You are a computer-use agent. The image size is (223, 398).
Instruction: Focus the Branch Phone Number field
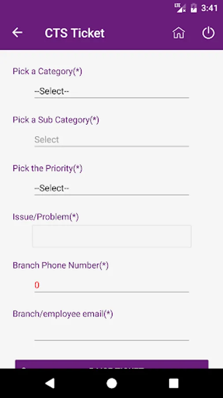click(x=111, y=286)
